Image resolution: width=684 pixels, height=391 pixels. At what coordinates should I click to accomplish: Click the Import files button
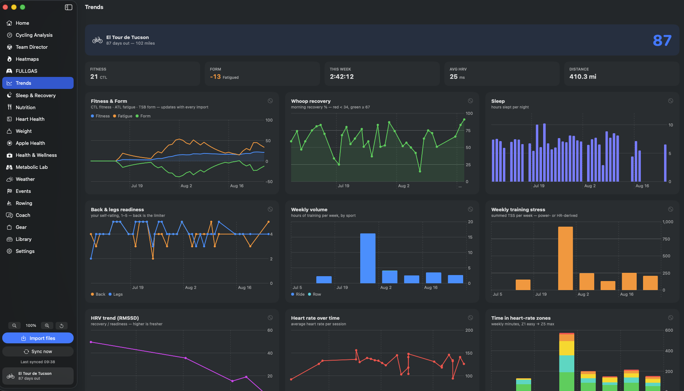coord(38,338)
